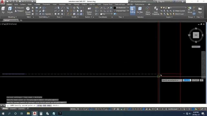Expand the Modeling panel dropdown
The image size is (207, 116).
pos(12,17)
